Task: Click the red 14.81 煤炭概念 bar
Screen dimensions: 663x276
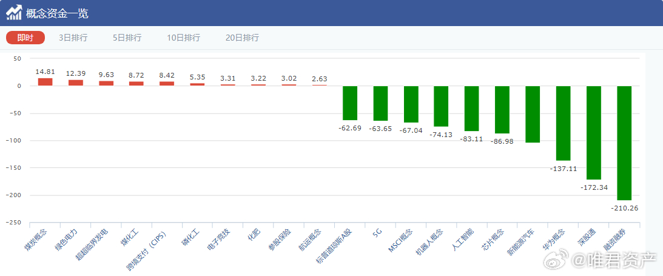Action: (45, 82)
